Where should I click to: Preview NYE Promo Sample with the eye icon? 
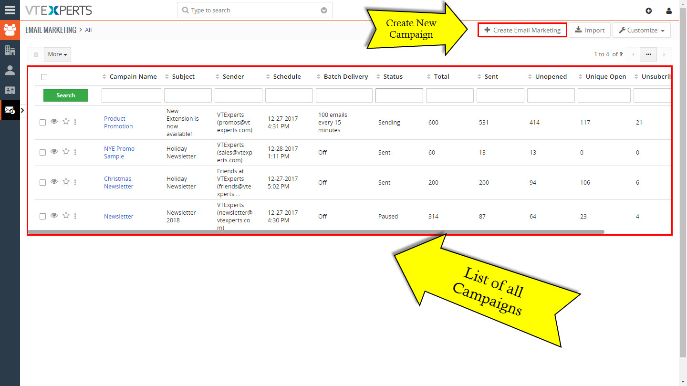(x=54, y=152)
